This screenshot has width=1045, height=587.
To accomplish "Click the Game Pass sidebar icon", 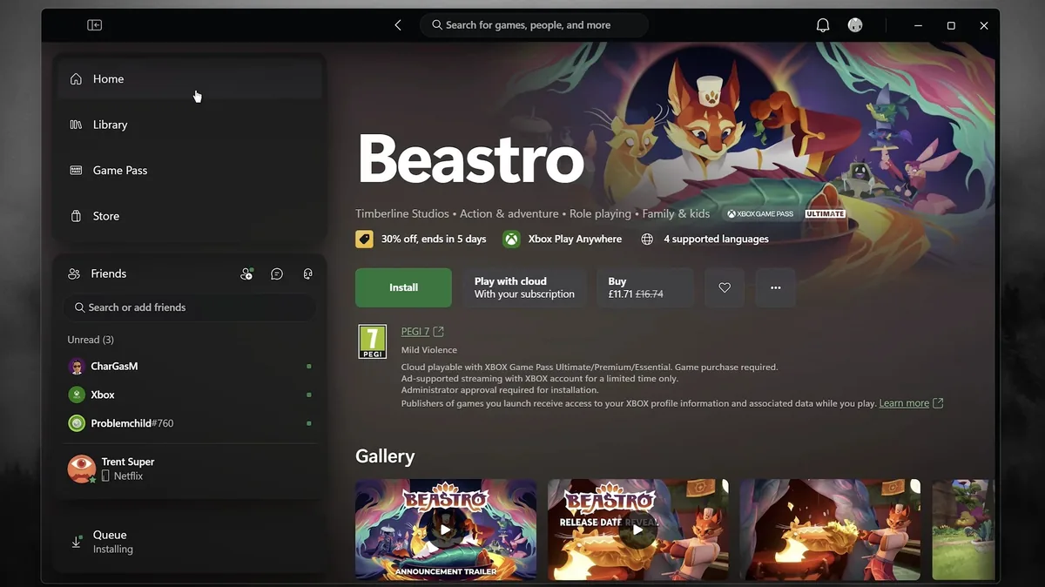I will coord(76,171).
